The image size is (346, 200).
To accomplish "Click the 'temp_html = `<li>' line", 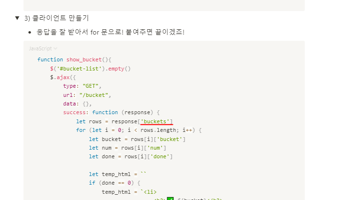I will [129, 192].
